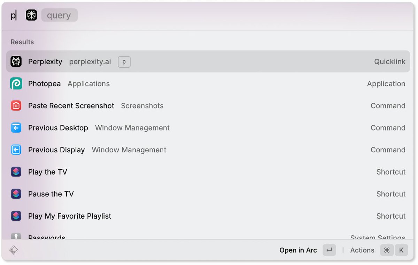This screenshot has height=265, width=418.
Task: Click the Command key badge
Action: 387,250
